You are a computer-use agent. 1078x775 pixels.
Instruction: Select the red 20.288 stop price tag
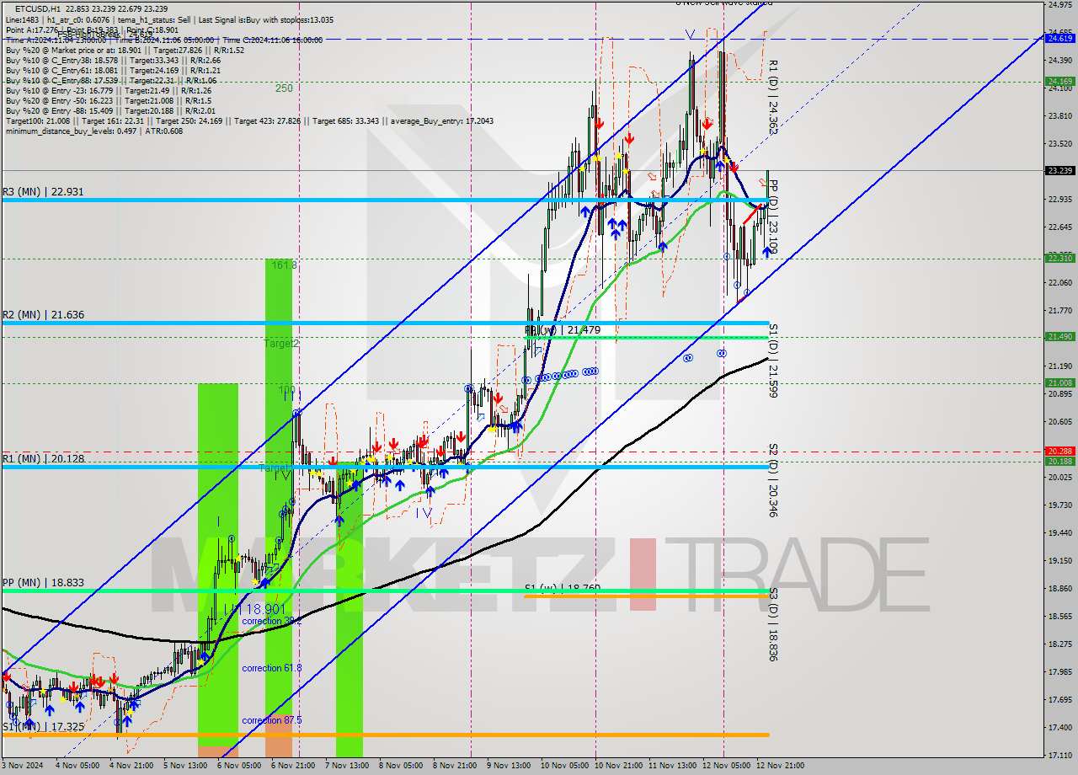[x=1059, y=452]
